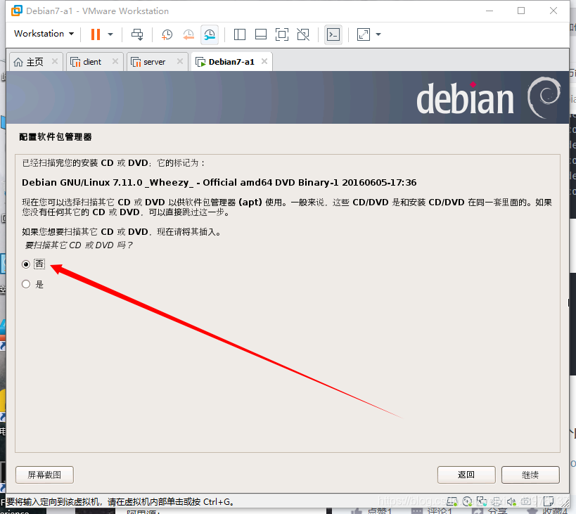Click the 要扫描其它 CD 或 DVD 吗 question
This screenshot has height=514, width=576.
[79, 245]
